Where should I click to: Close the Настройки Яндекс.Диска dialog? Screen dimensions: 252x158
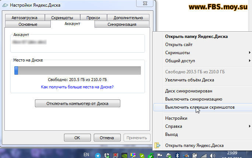145,3
